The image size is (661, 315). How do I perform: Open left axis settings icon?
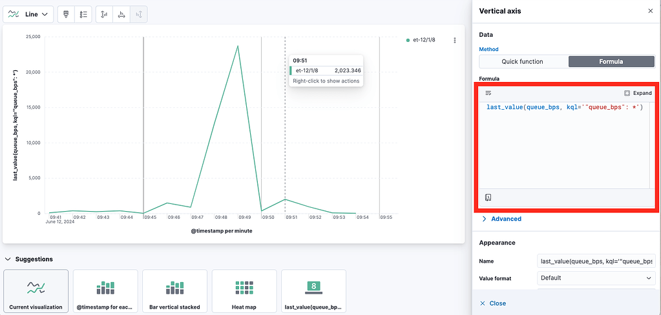click(104, 14)
